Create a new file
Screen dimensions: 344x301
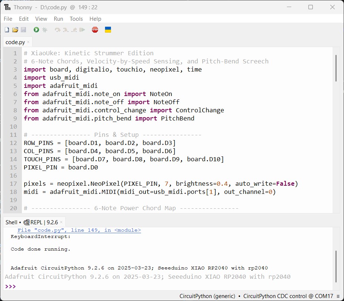coord(6,29)
